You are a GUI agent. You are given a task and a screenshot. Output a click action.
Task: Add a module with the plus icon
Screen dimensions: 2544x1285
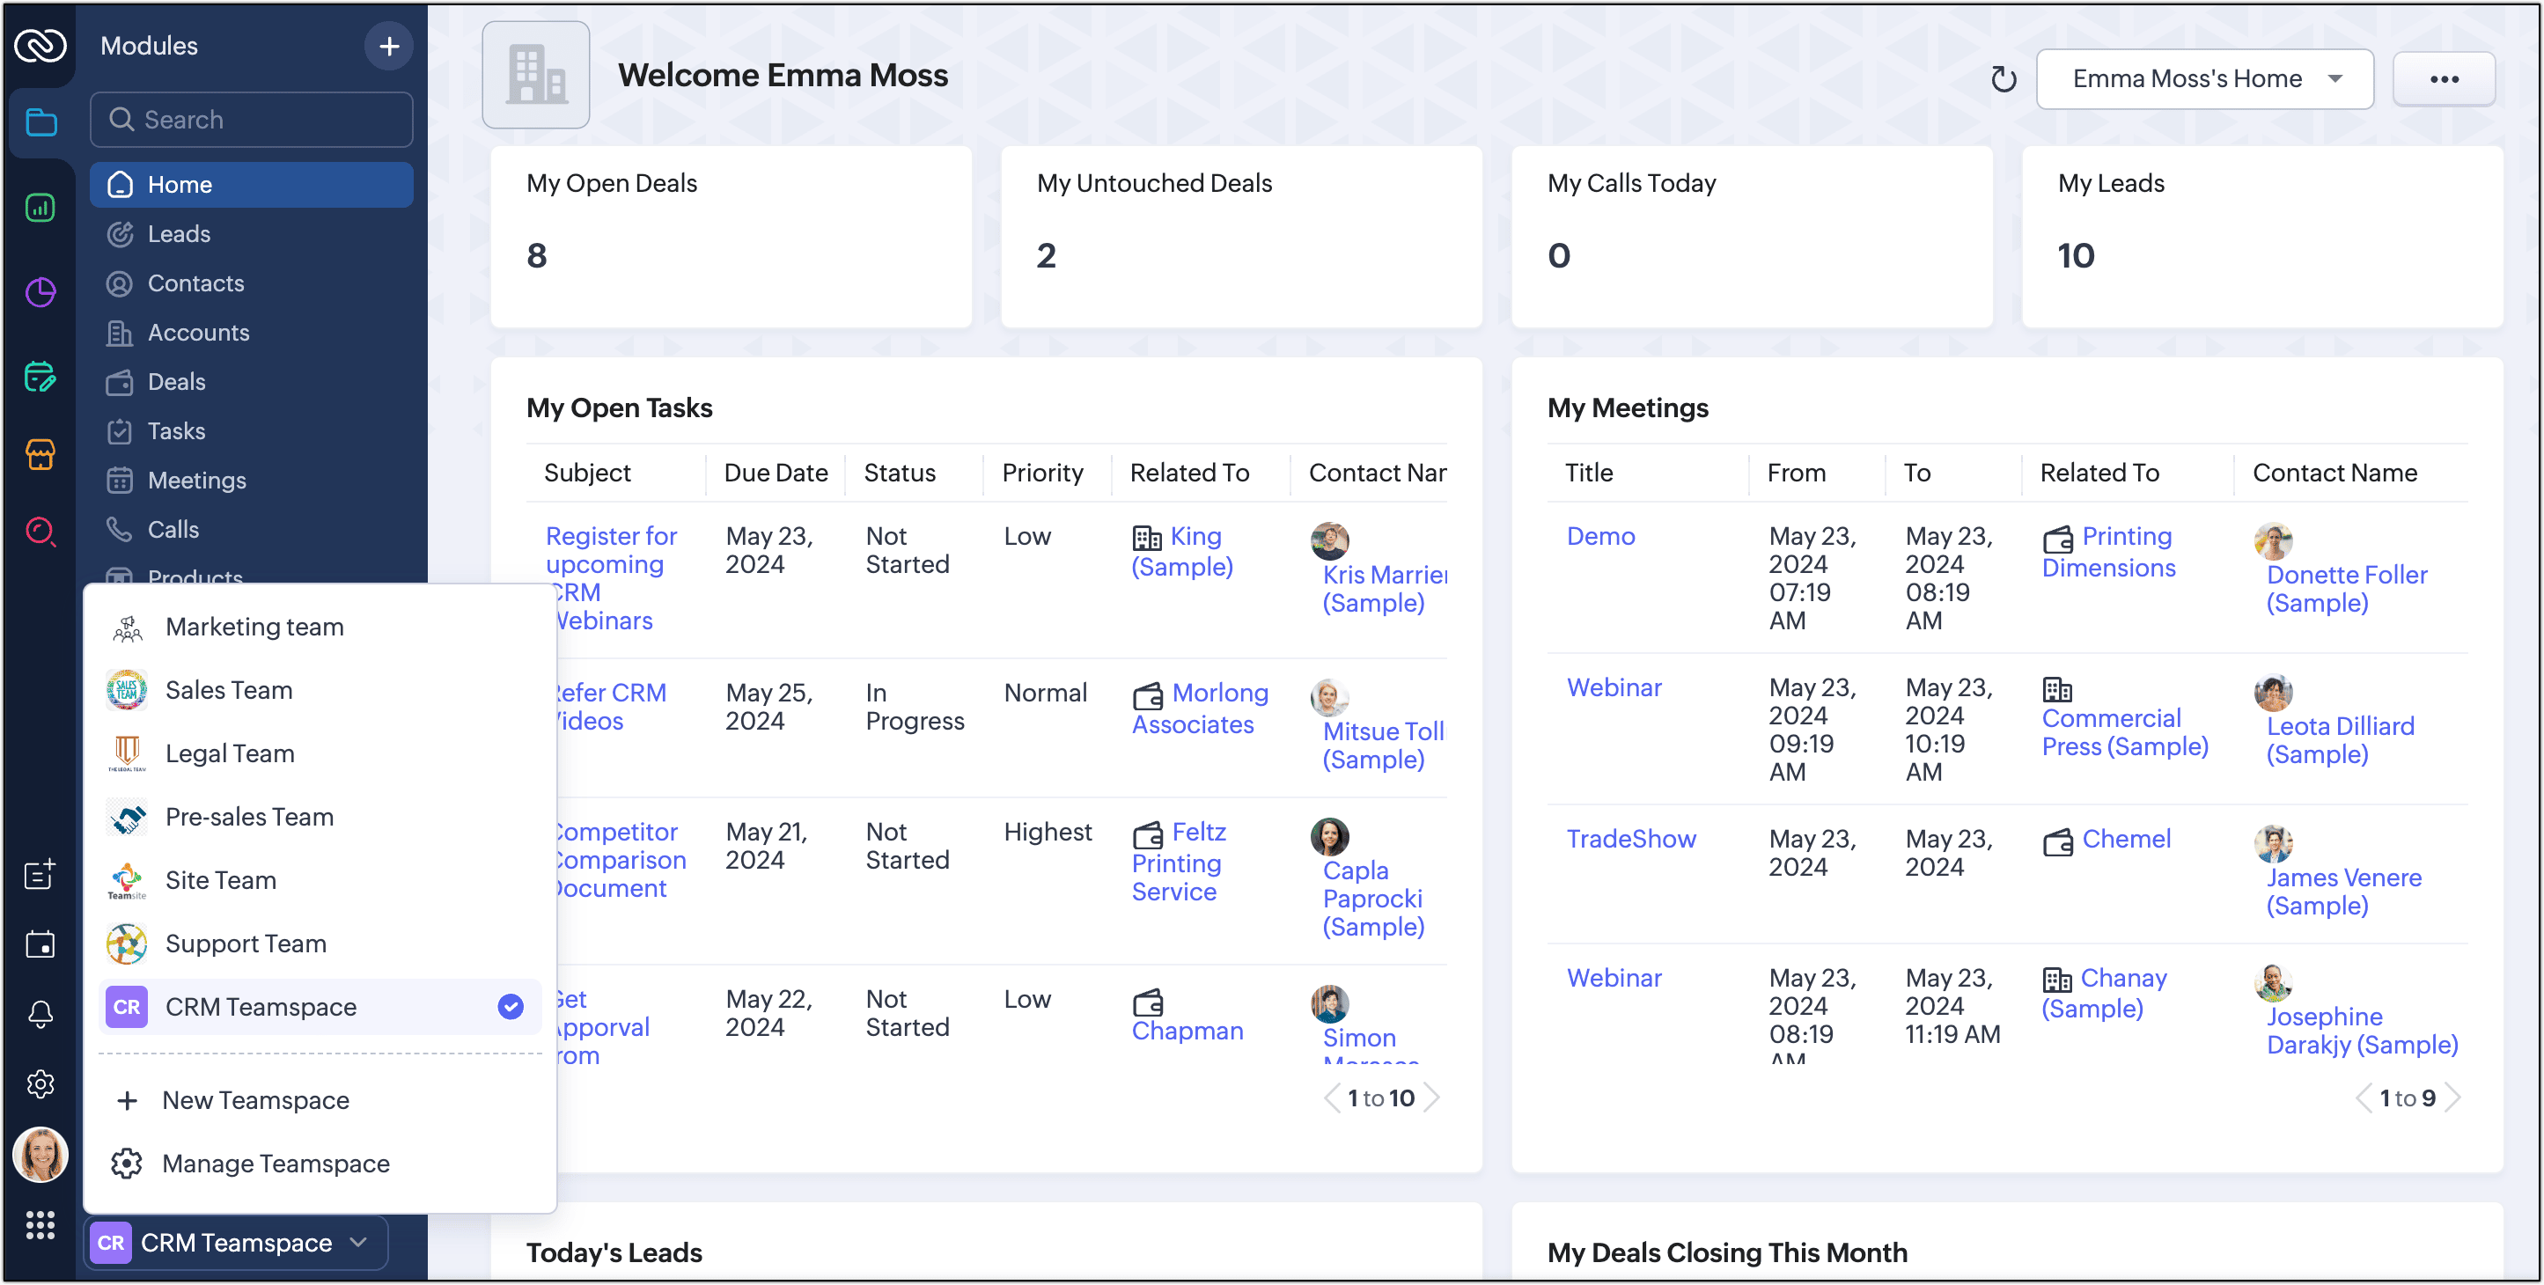(x=389, y=46)
